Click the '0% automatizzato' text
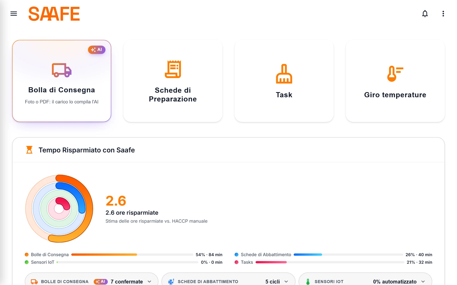 (x=395, y=282)
